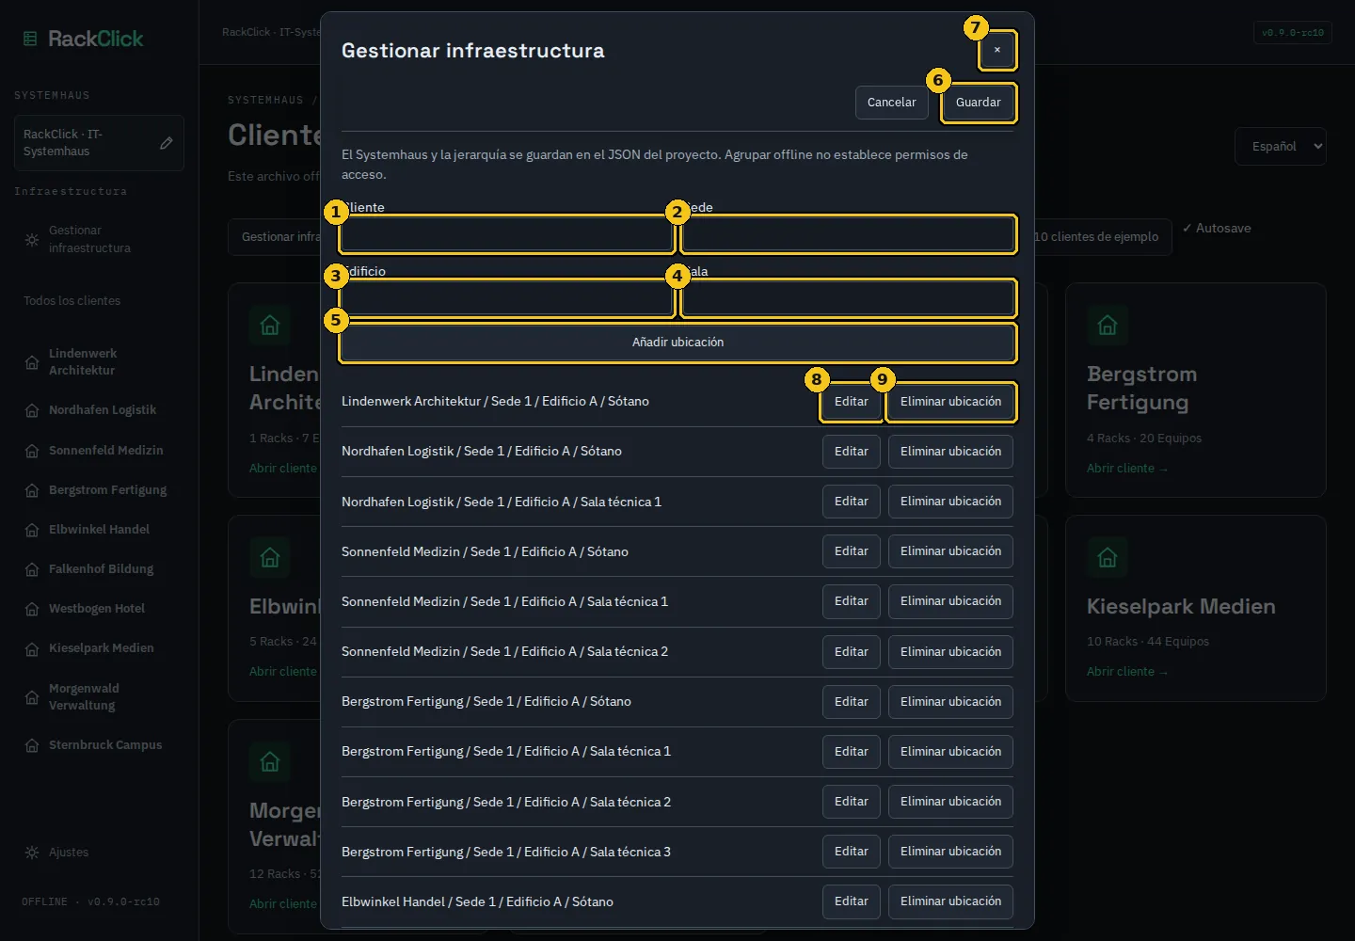Remove the Nordhafen Logistik Sótano location

coord(950,452)
